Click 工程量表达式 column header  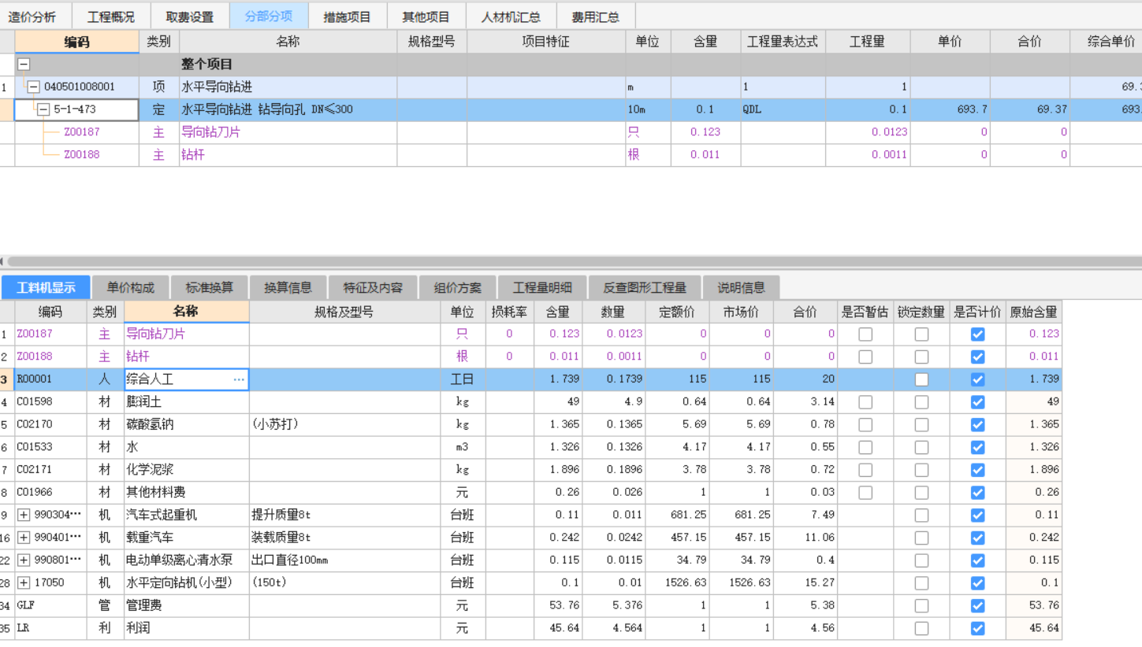(783, 42)
